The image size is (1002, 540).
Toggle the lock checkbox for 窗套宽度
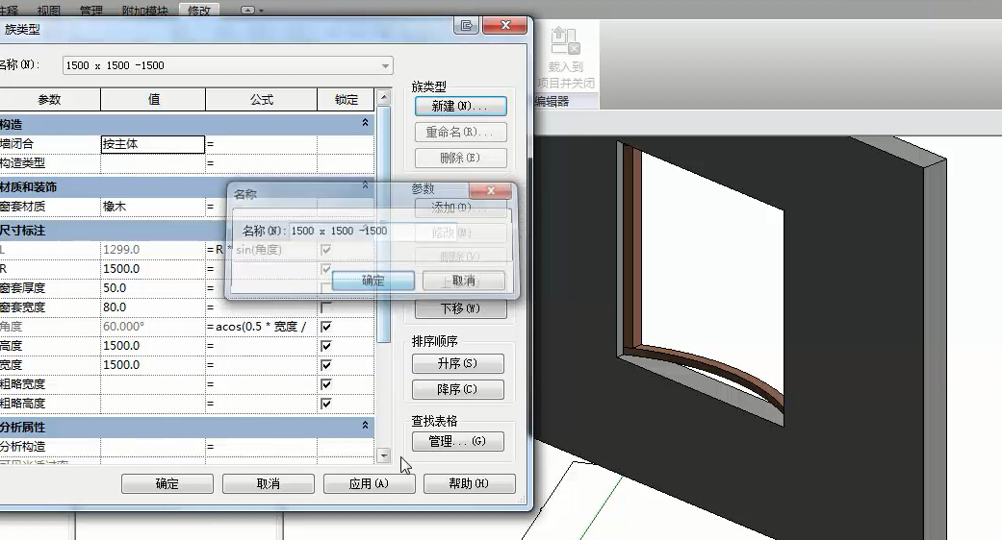pos(326,307)
